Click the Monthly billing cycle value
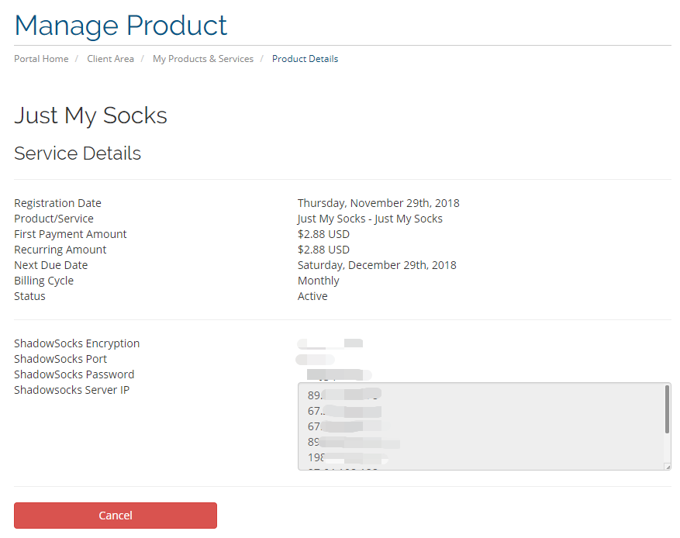 click(x=318, y=281)
